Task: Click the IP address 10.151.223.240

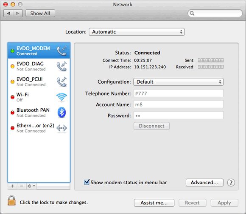Action: pos(150,67)
